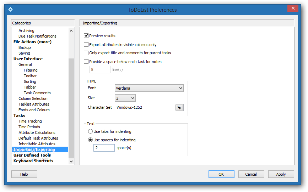Screen dimensions: 308x192
Task: Select General under User Interface
Action: pos(25,64)
